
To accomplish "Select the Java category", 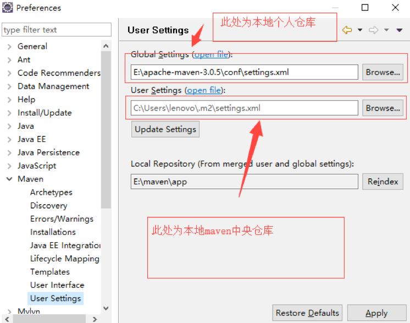I will (26, 126).
